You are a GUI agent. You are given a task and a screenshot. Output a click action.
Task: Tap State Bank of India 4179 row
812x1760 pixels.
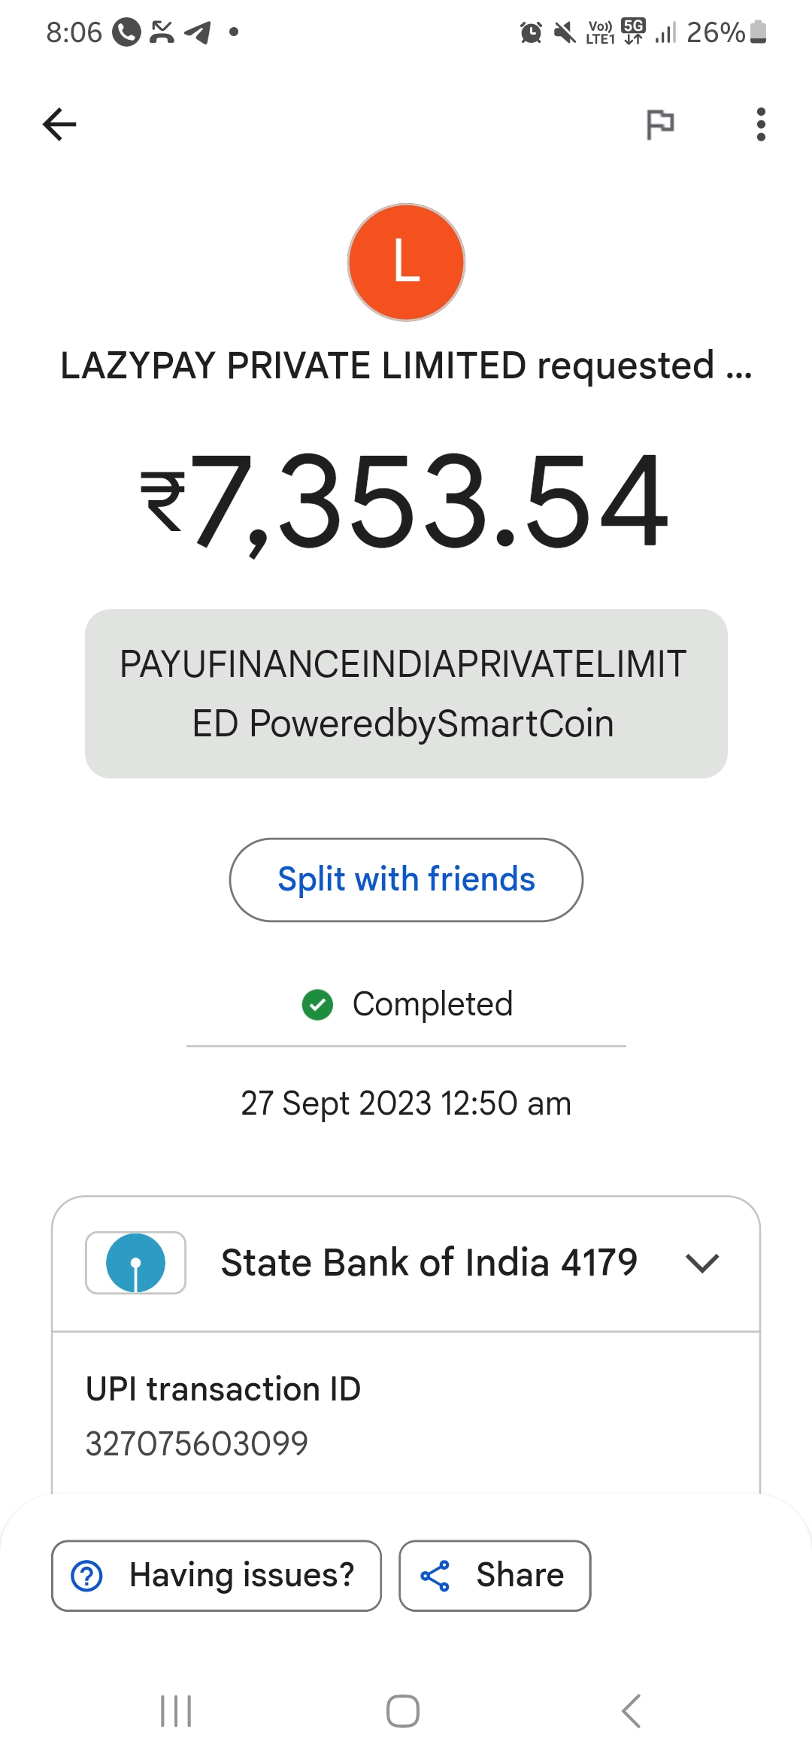[429, 1263]
